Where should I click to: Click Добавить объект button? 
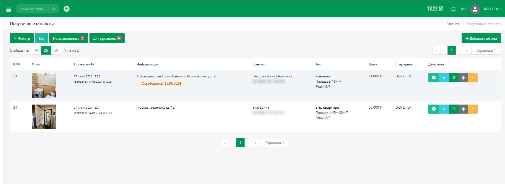point(481,38)
